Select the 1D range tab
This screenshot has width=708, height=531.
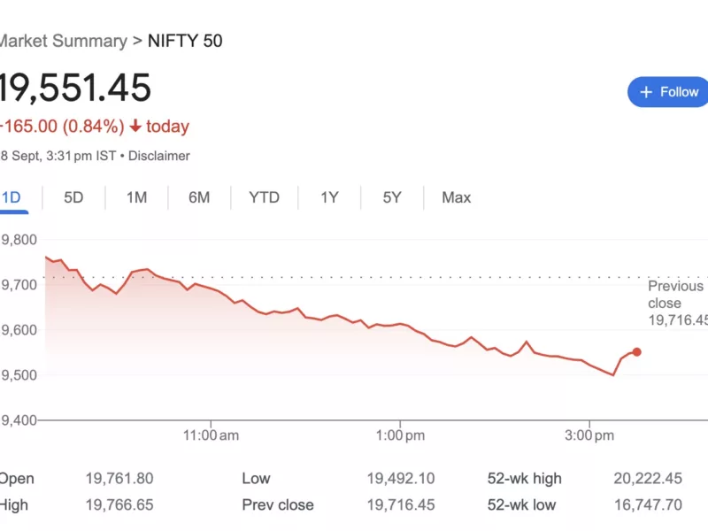pyautogui.click(x=11, y=197)
